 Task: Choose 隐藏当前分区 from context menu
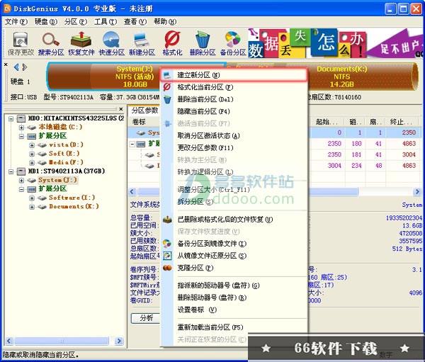click(234, 111)
